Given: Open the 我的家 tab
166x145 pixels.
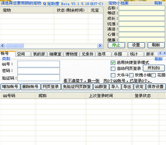Looking at the screenshot, I should click(39, 54).
